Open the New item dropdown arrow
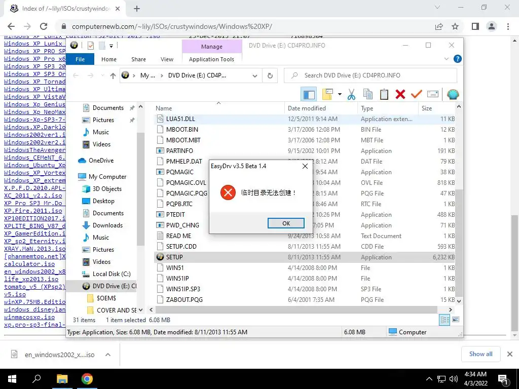 point(340,94)
